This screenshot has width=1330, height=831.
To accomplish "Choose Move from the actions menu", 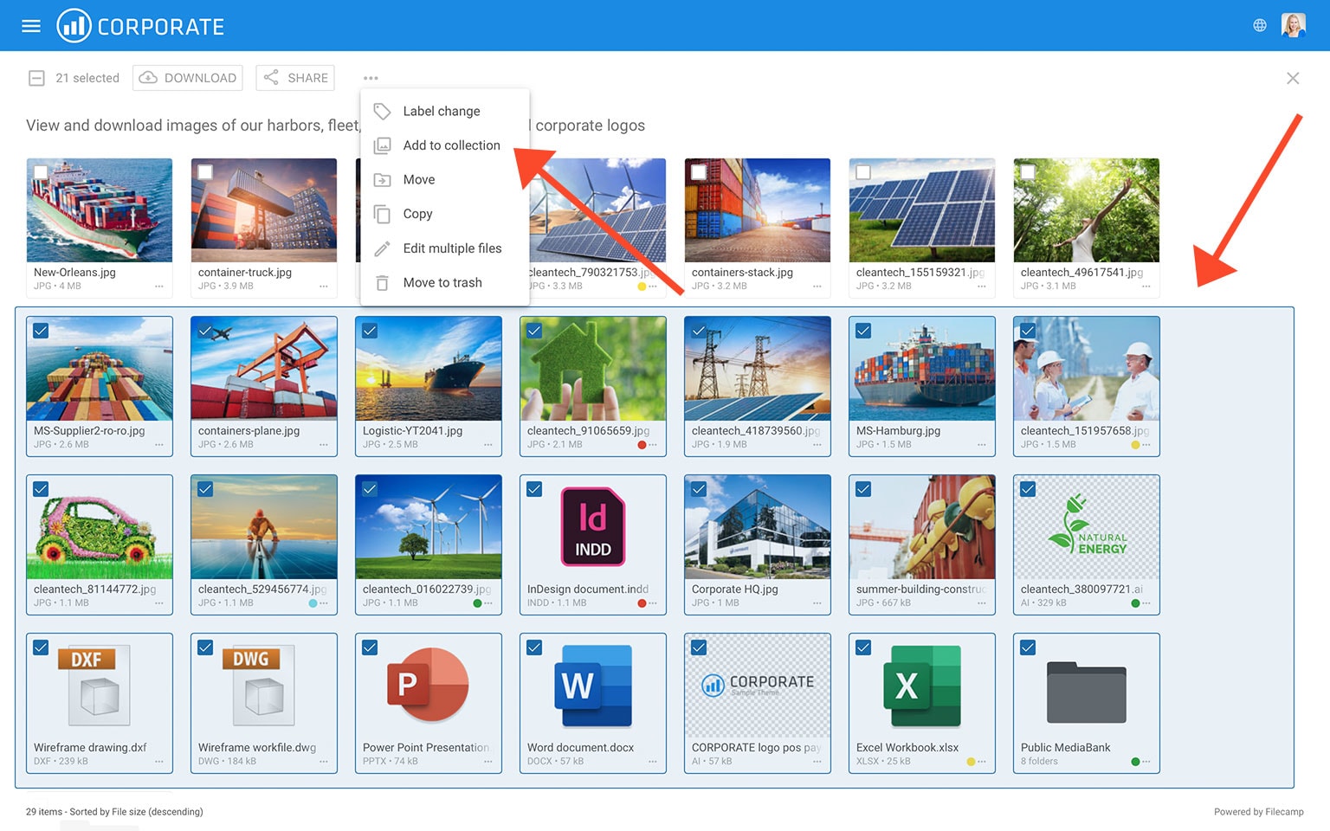I will point(444,180).
